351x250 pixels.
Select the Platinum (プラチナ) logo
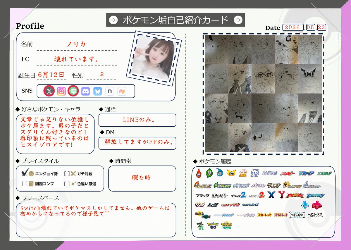click(274, 185)
